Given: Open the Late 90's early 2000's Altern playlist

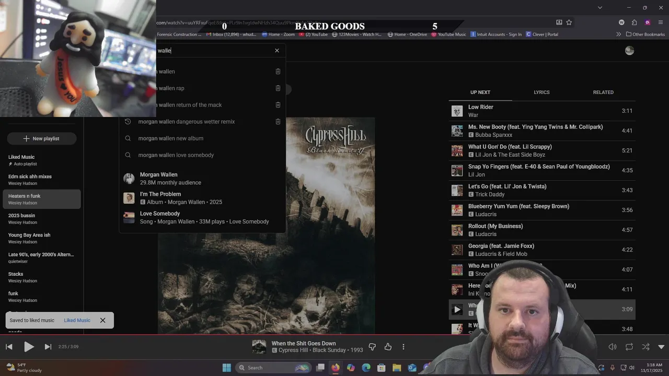Looking at the screenshot, I should [x=42, y=258].
